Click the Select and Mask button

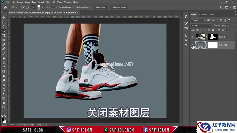coord(119,7)
